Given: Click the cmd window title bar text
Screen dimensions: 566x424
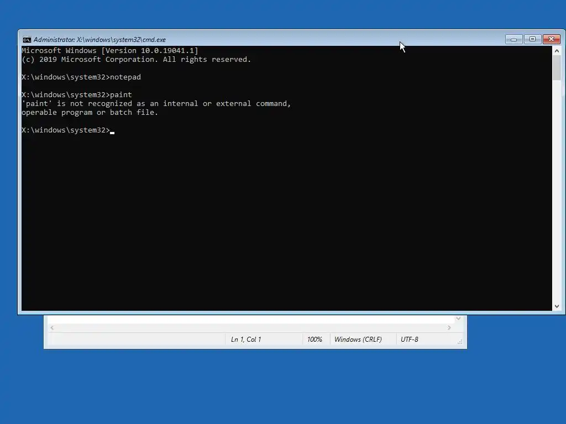Looking at the screenshot, I should [99, 40].
